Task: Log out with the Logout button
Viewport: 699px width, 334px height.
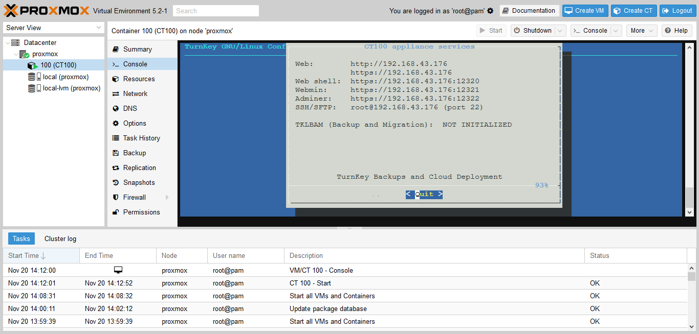Action: (x=678, y=11)
